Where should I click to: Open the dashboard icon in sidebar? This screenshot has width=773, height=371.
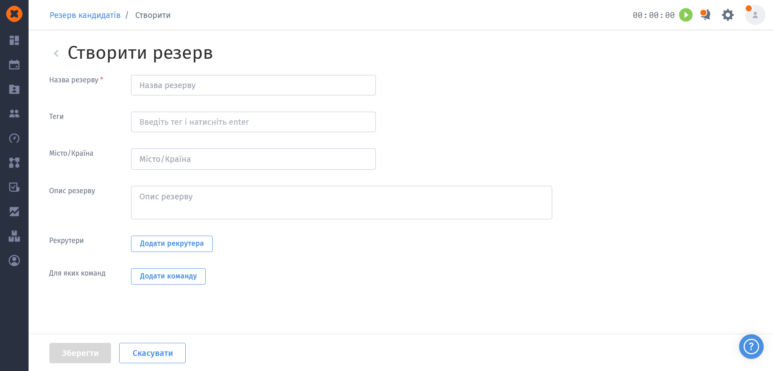14,40
